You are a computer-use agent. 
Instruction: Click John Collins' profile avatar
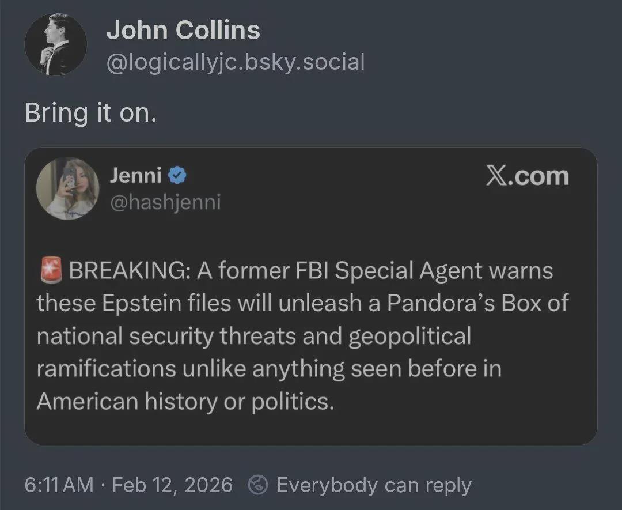click(56, 44)
